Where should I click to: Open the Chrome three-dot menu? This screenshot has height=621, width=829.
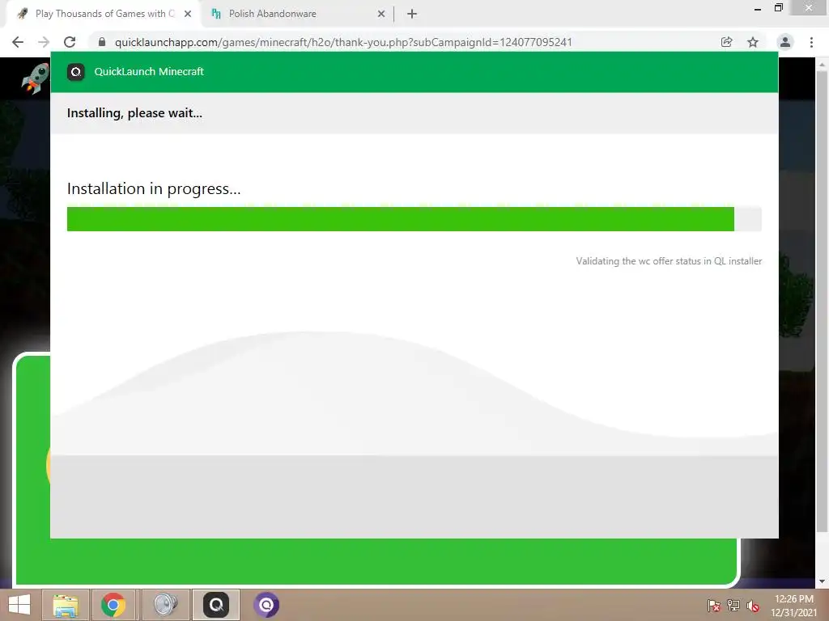coord(811,42)
